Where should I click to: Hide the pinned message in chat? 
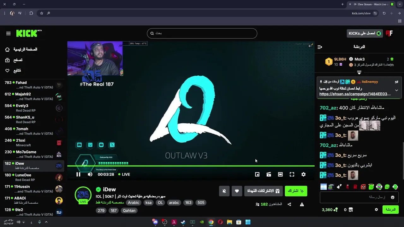tap(396, 82)
